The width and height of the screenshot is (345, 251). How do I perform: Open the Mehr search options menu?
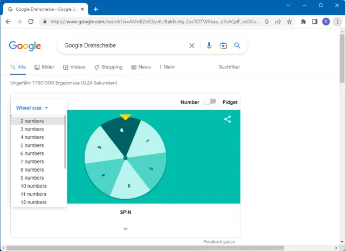click(x=168, y=67)
